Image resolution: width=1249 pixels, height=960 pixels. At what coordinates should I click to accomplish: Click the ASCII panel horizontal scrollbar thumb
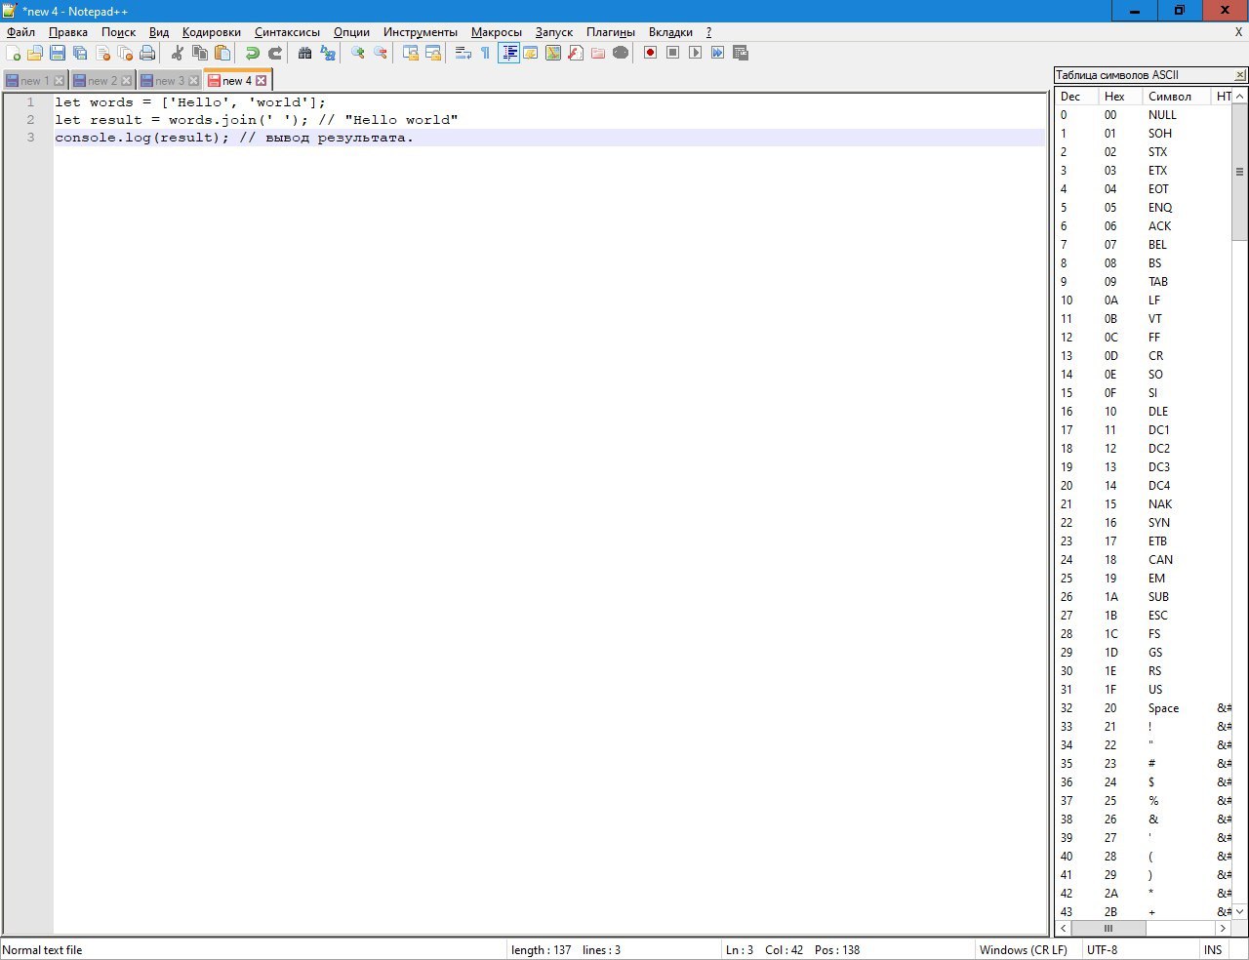1108,928
